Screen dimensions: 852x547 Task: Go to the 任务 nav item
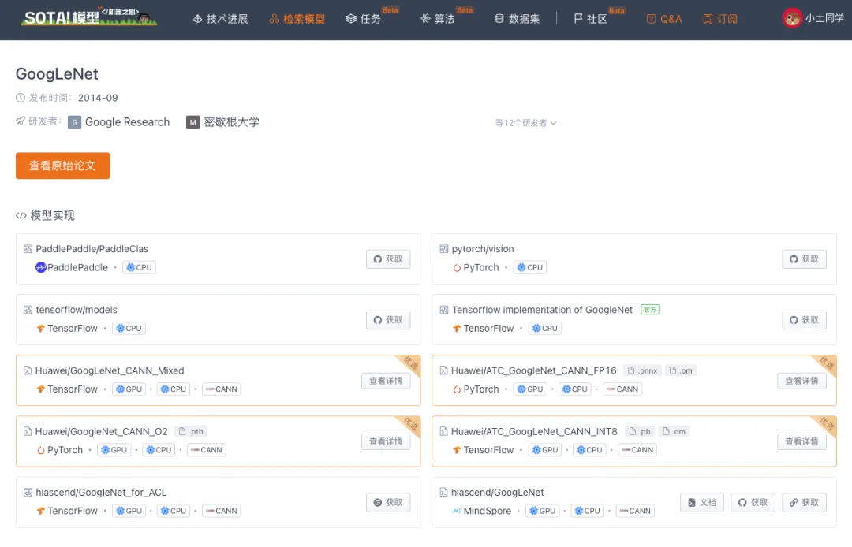tap(363, 19)
